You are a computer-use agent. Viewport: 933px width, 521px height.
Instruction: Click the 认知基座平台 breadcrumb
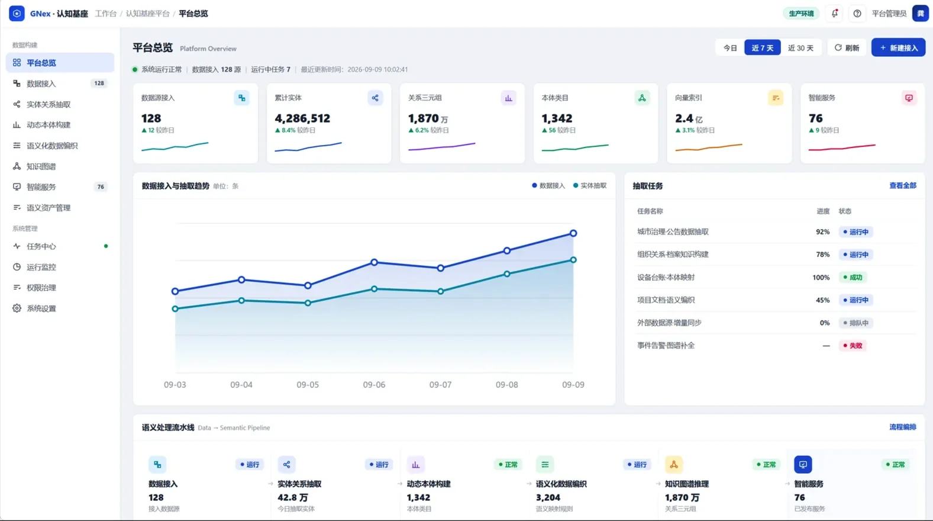[148, 14]
